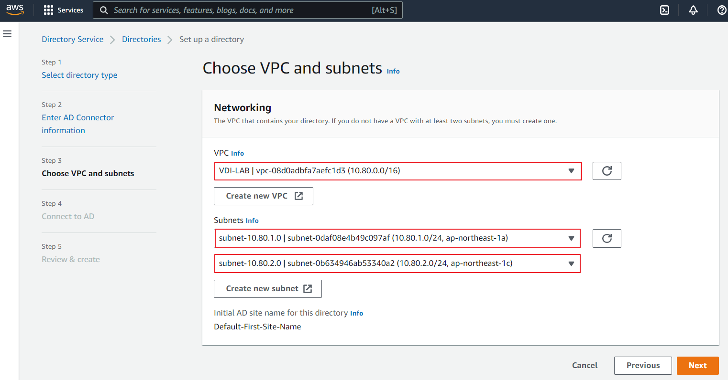Open the notifications bell

click(x=693, y=10)
